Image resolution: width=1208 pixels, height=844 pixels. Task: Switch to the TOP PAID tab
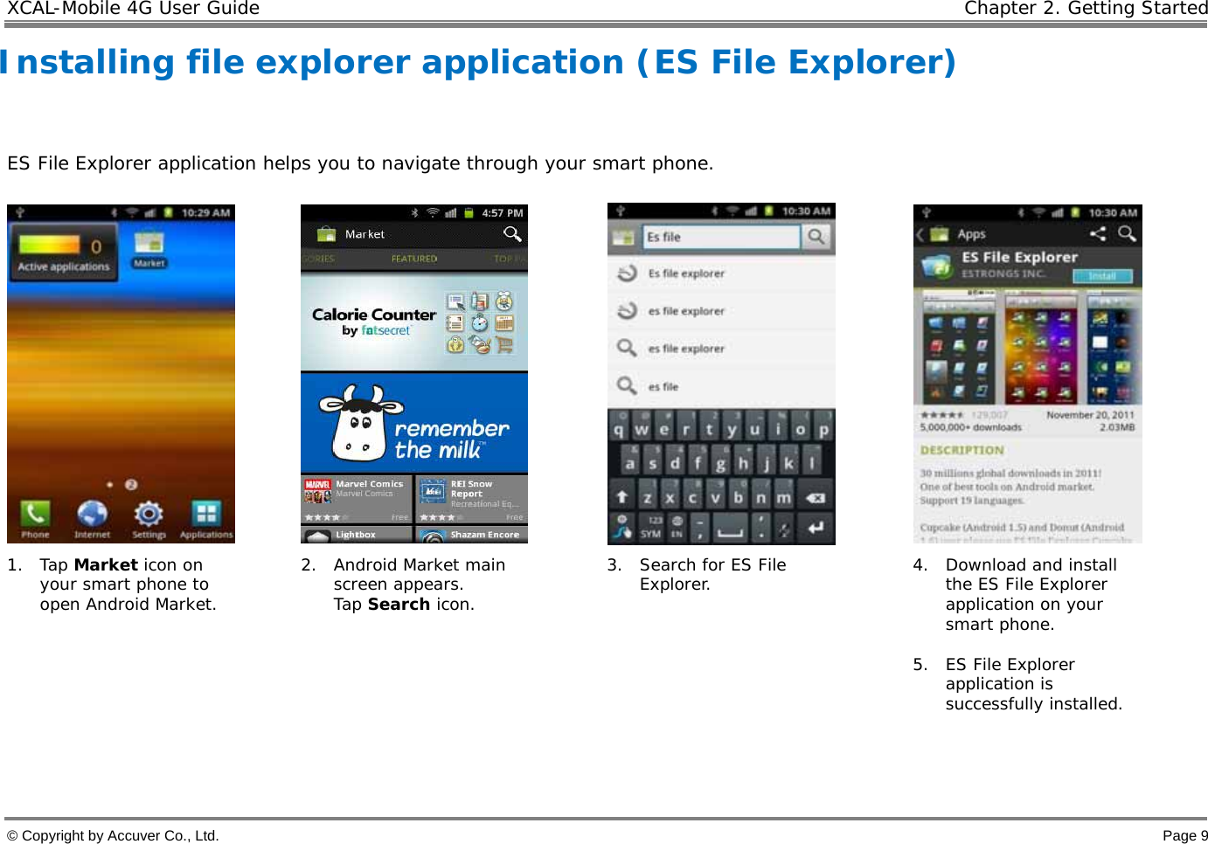point(511,259)
